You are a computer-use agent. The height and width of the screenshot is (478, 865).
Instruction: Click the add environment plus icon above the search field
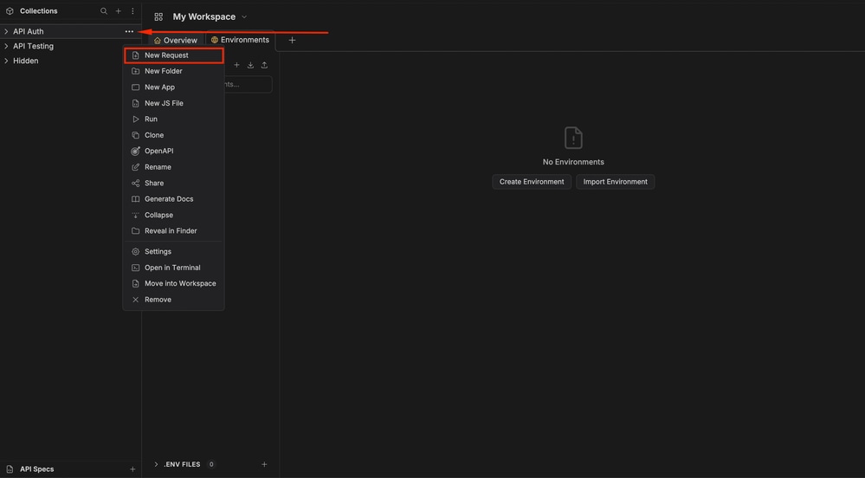[x=236, y=65]
